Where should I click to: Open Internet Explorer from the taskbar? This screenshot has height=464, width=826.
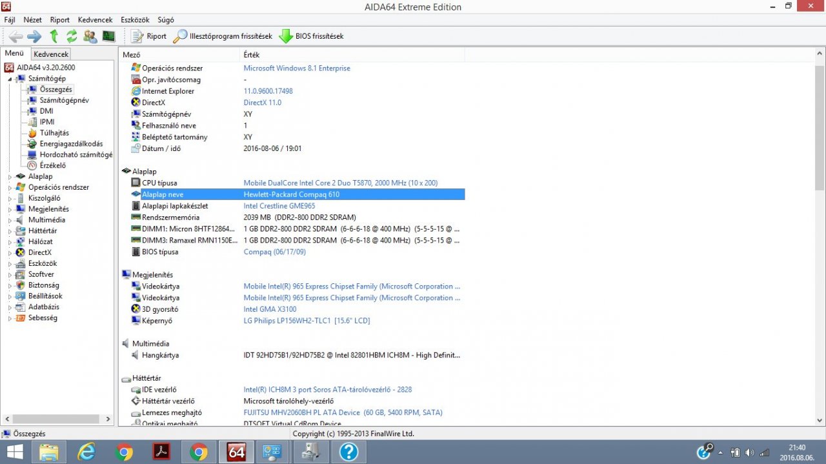click(86, 452)
